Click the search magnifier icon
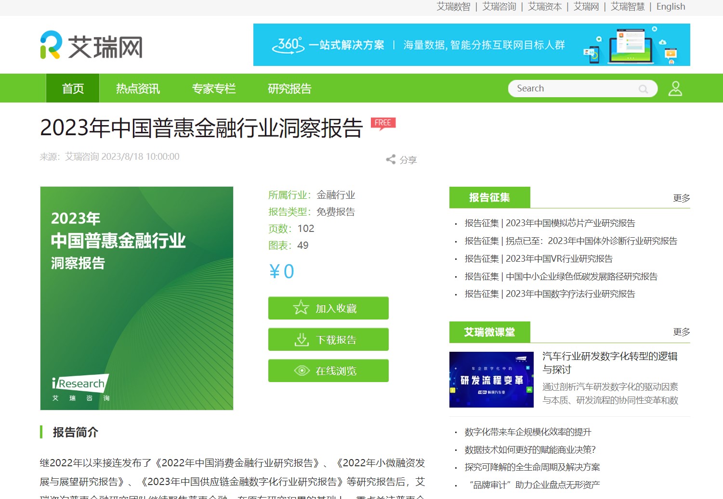The height and width of the screenshot is (499, 723). point(643,89)
